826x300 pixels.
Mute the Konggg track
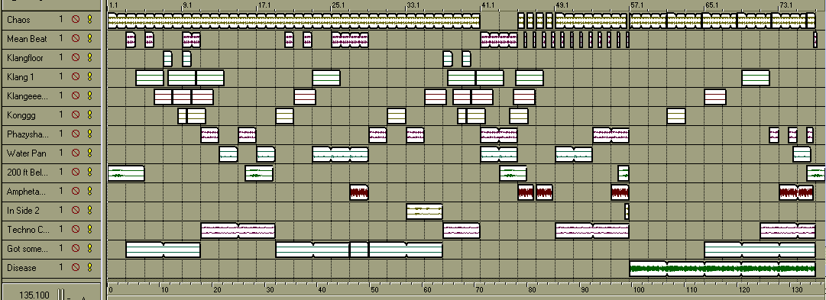[x=76, y=115]
